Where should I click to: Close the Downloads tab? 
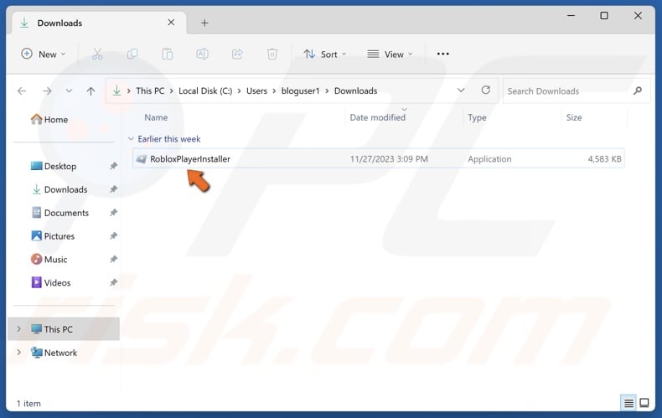(x=171, y=23)
